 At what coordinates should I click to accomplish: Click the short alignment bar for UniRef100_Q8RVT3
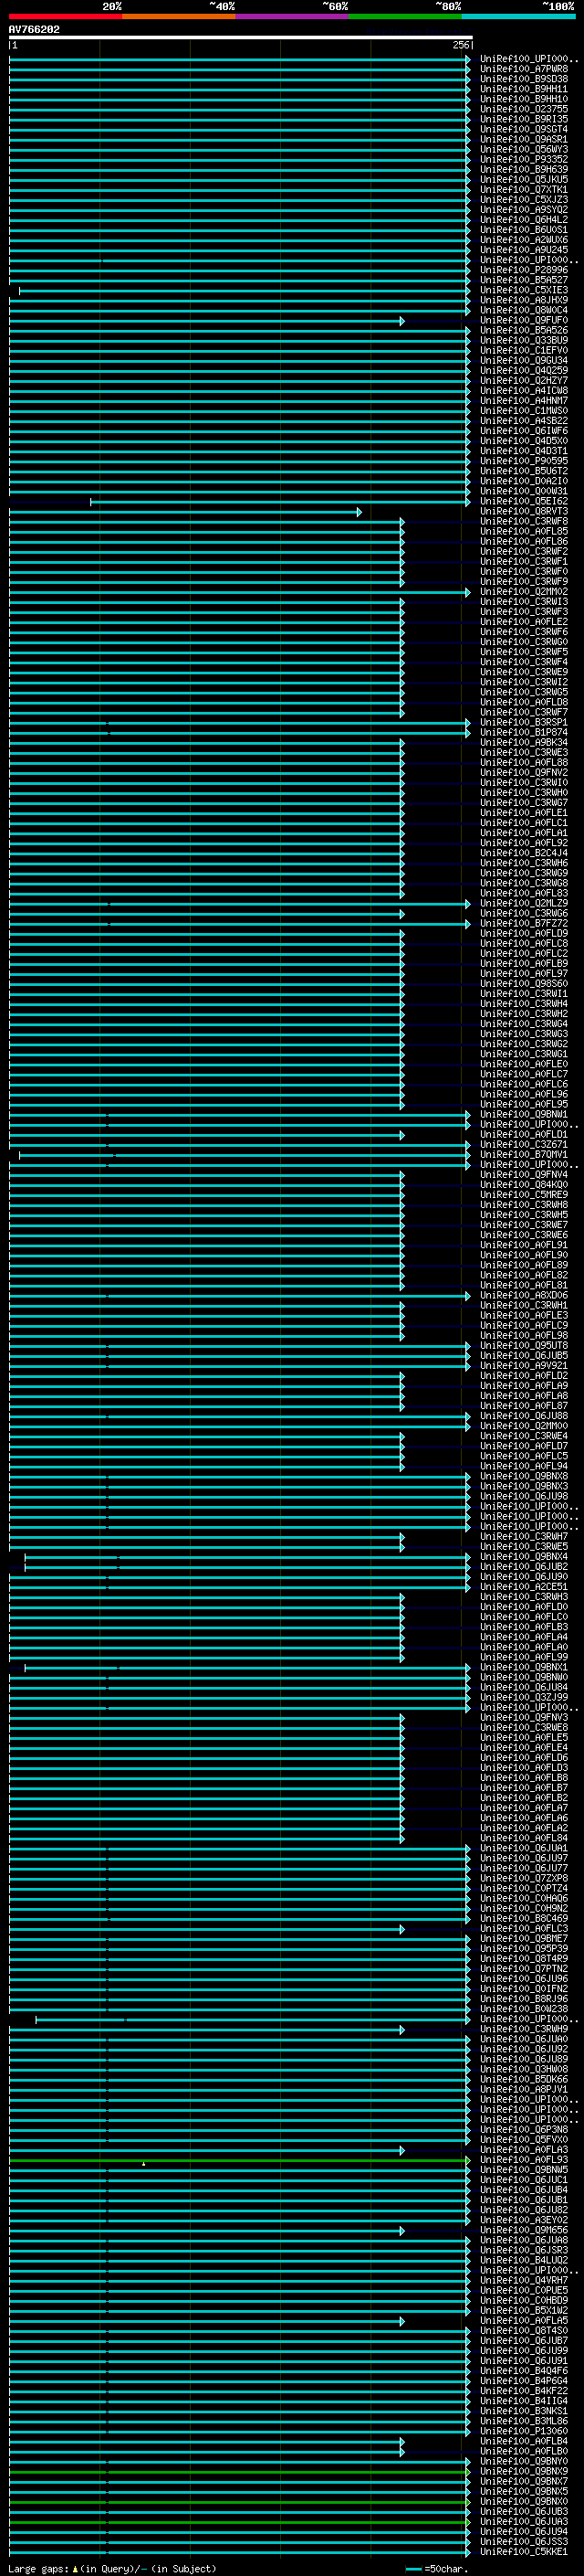coord(185,511)
